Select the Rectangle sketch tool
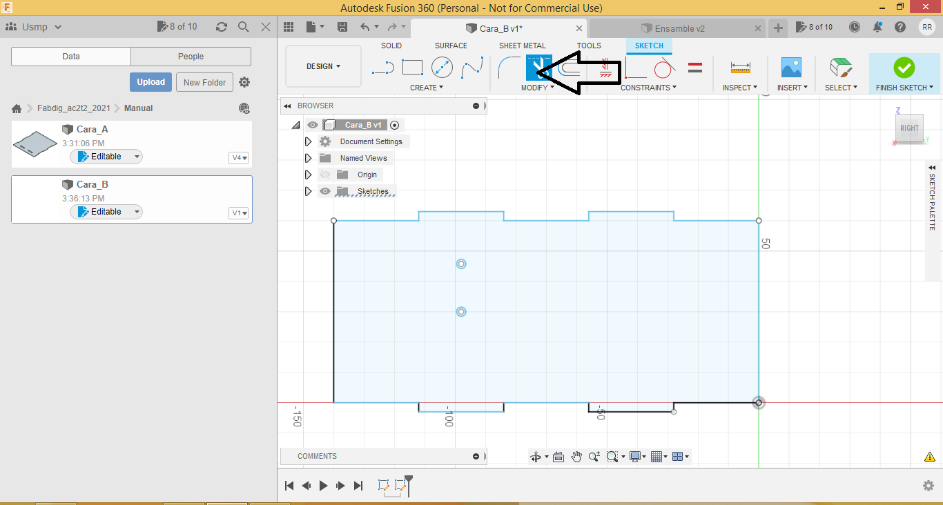 [x=412, y=68]
